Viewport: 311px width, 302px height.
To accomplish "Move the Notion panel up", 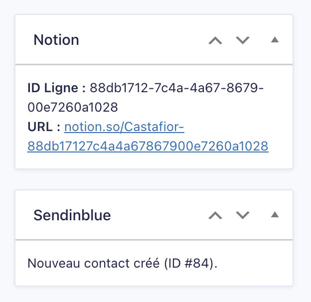I will pyautogui.click(x=215, y=40).
